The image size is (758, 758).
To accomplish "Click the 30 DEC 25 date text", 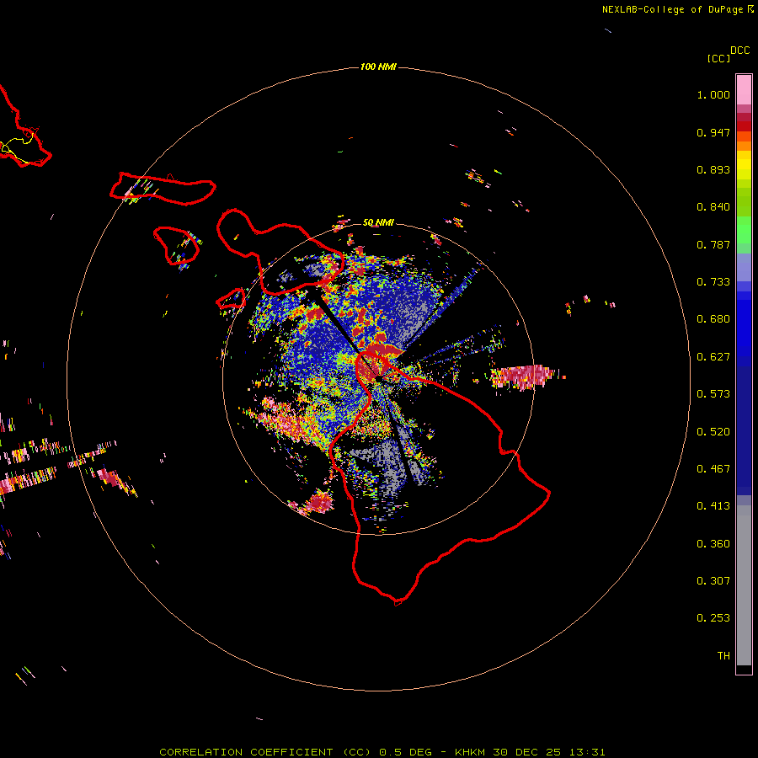I will coord(526,752).
